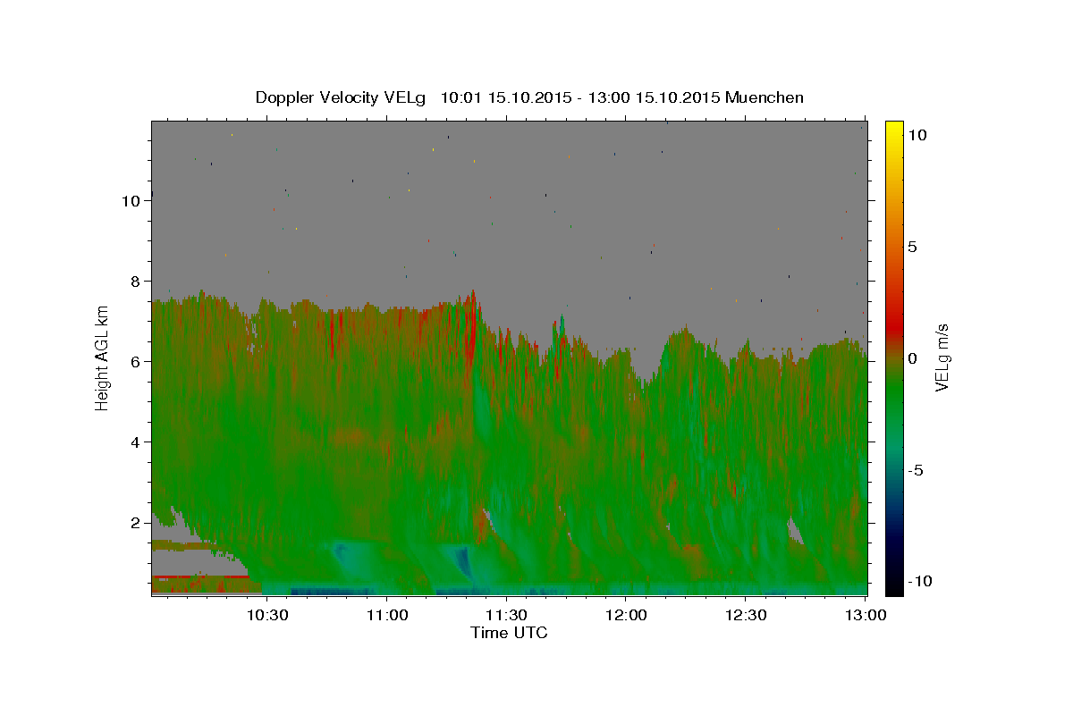
Task: Click the 10:30 time tick label
Action: click(x=266, y=615)
